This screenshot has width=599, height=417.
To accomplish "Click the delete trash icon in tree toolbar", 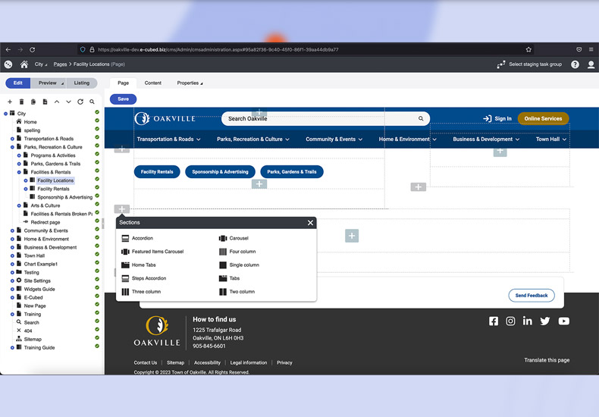I will click(21, 102).
